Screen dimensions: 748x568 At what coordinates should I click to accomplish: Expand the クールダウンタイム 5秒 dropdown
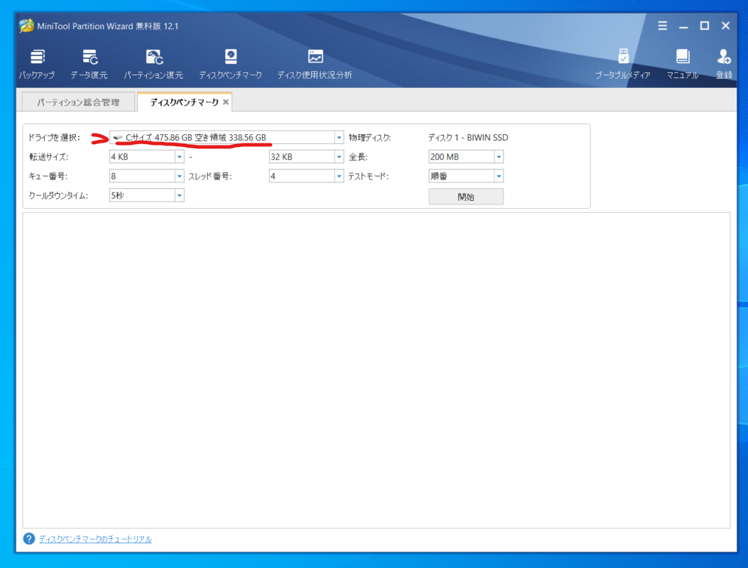pyautogui.click(x=180, y=195)
